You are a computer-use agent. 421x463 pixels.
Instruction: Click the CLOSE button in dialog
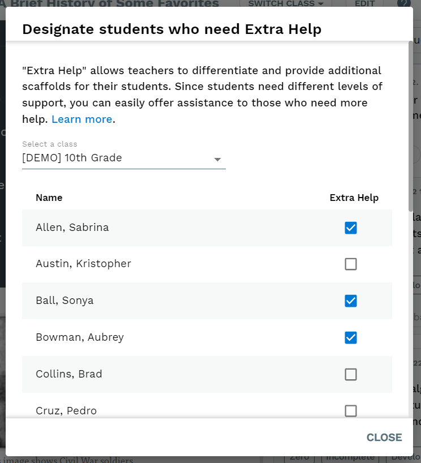pos(384,438)
